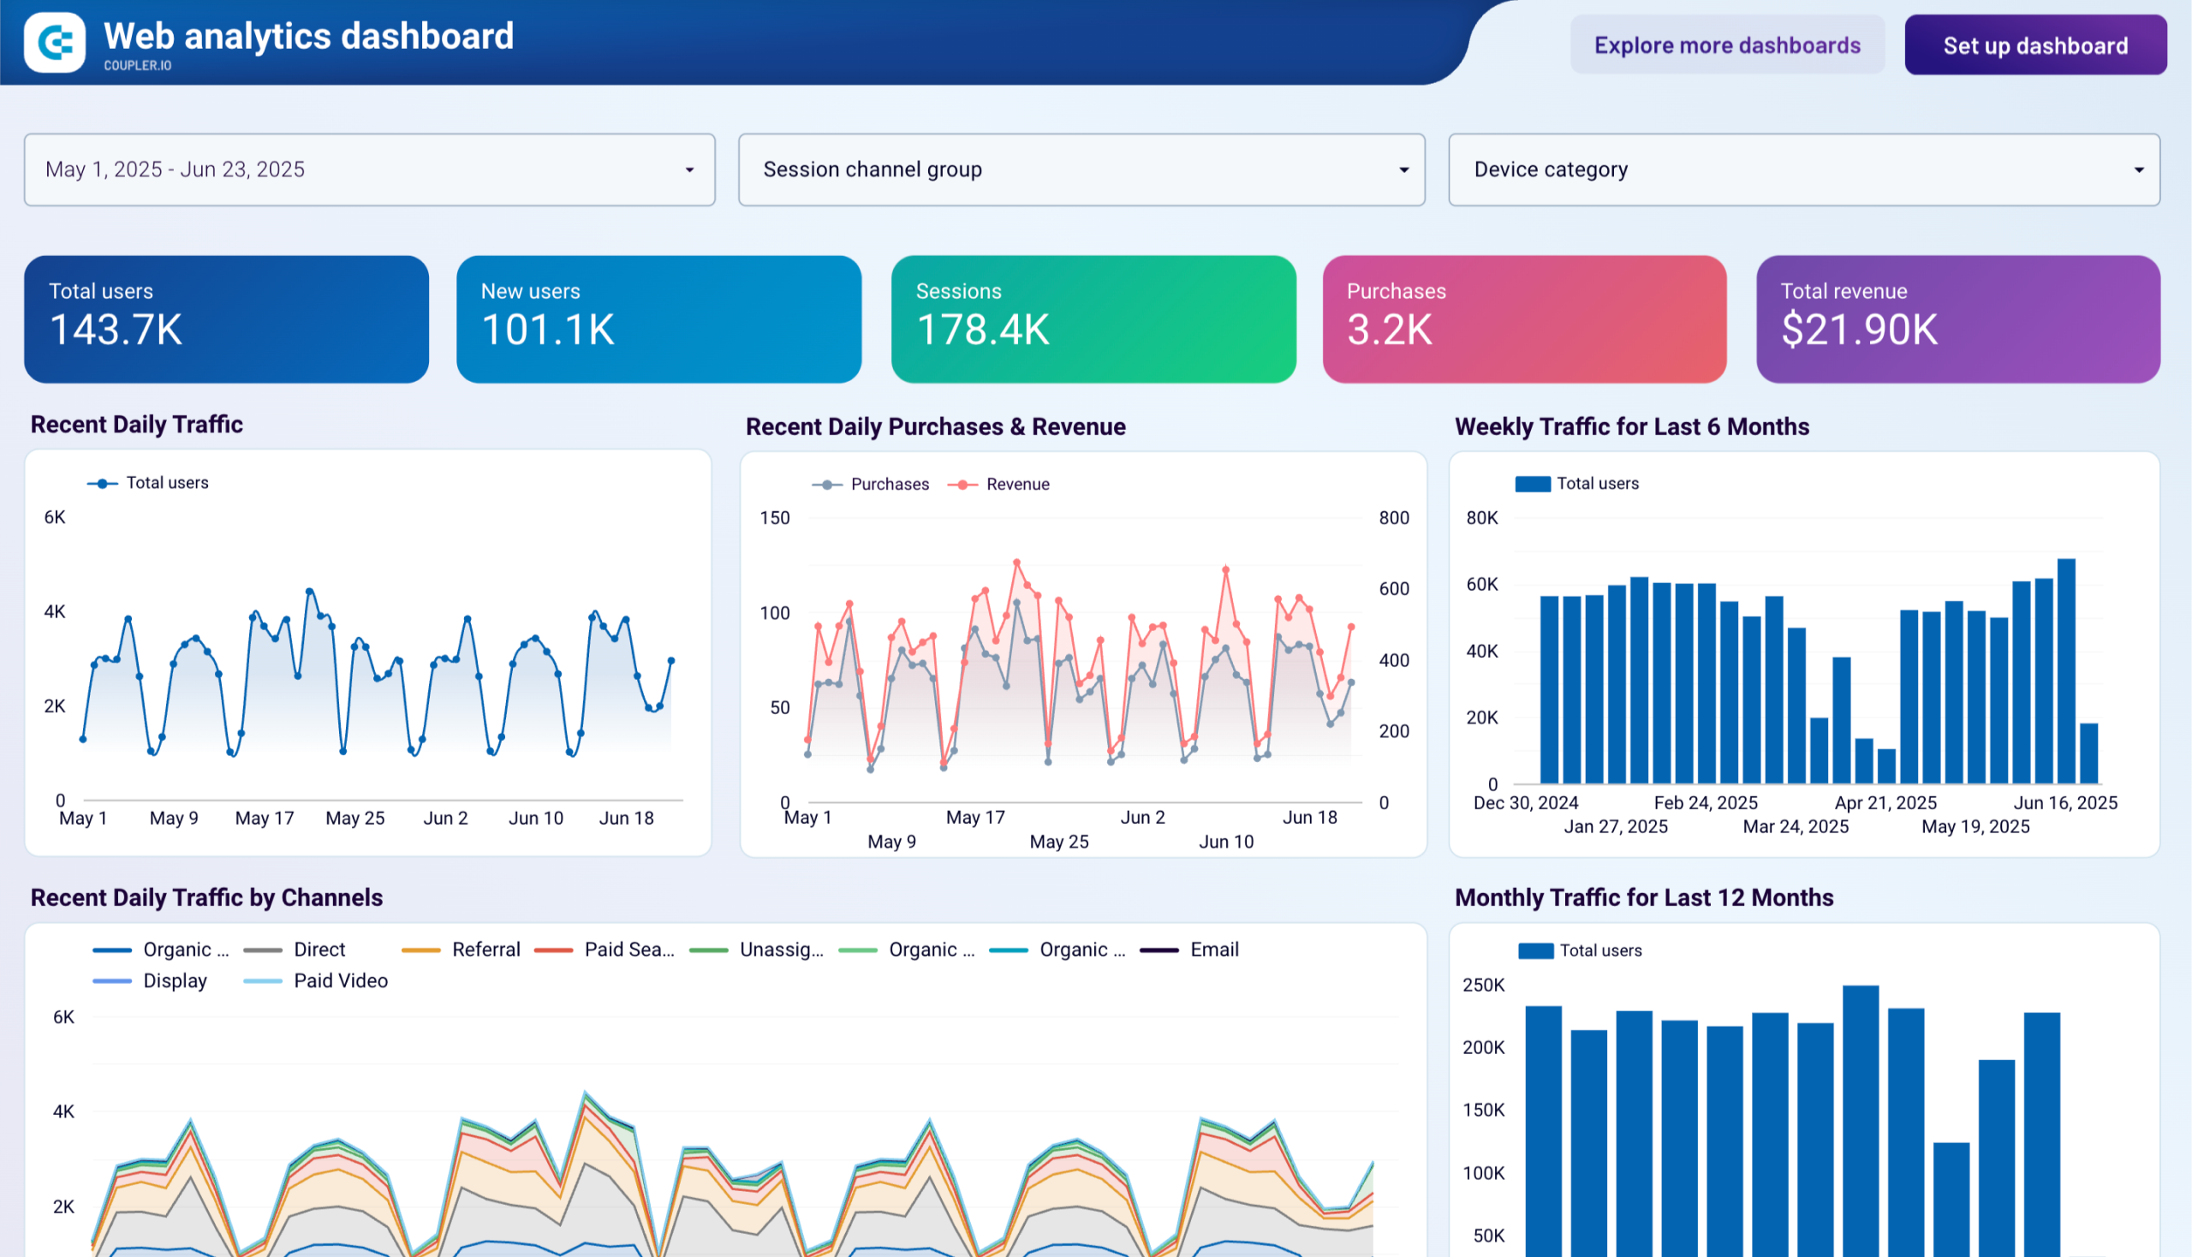Click the Total revenue card
Screen dimensions: 2192x1257
click(x=1958, y=319)
